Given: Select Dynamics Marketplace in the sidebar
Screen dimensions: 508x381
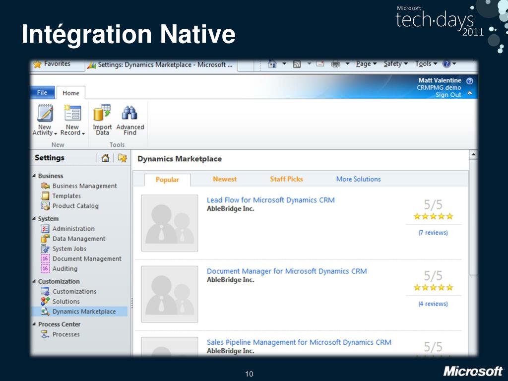Looking at the screenshot, I should 80,312.
